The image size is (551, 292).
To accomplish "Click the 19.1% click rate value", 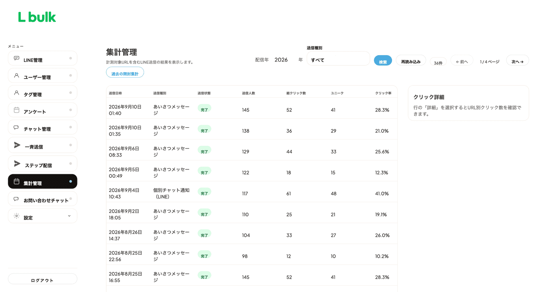I will pyautogui.click(x=381, y=214).
